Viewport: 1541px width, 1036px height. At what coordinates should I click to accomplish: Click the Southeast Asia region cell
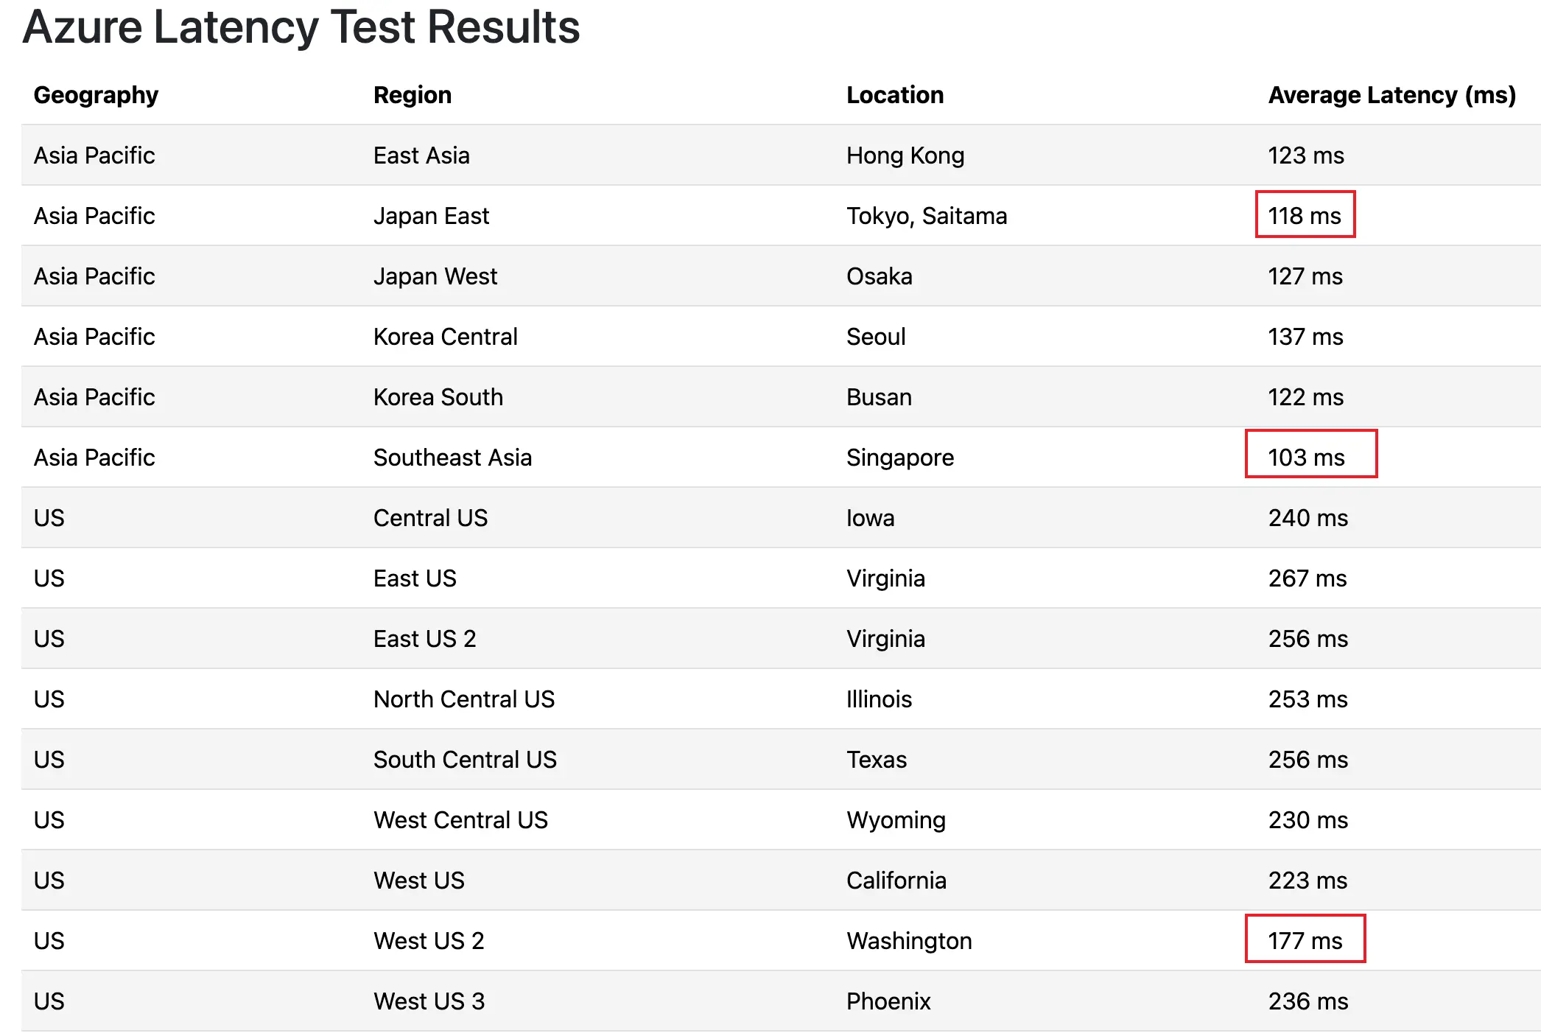pyautogui.click(x=452, y=458)
